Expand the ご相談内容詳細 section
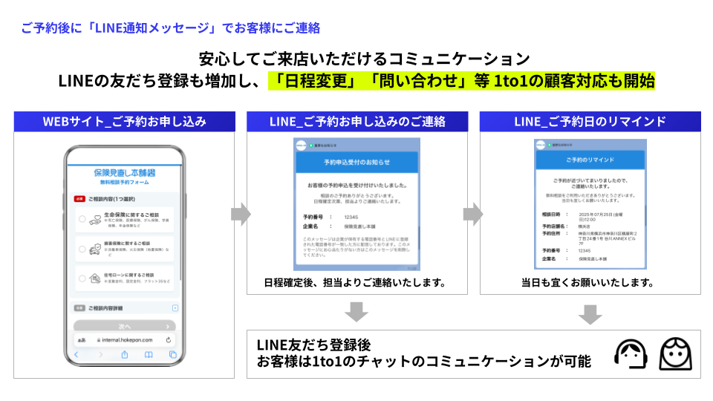Image resolution: width=713 pixels, height=401 pixels. click(175, 308)
